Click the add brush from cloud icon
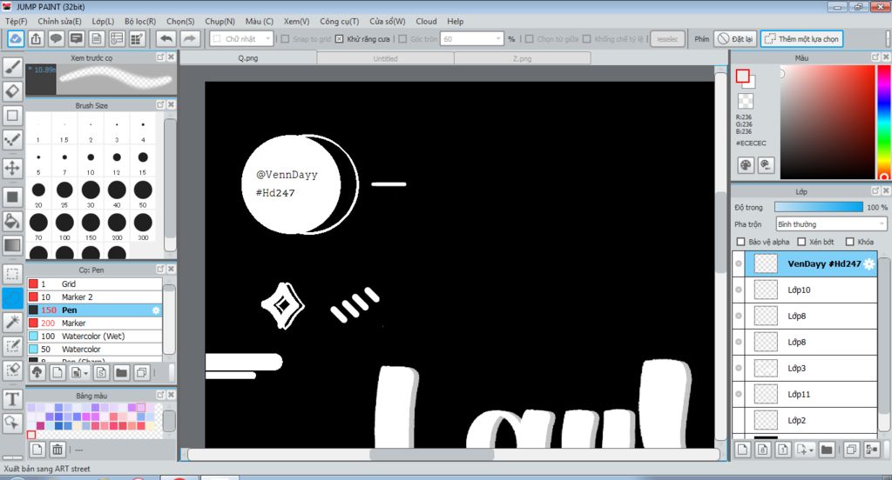 [x=37, y=373]
